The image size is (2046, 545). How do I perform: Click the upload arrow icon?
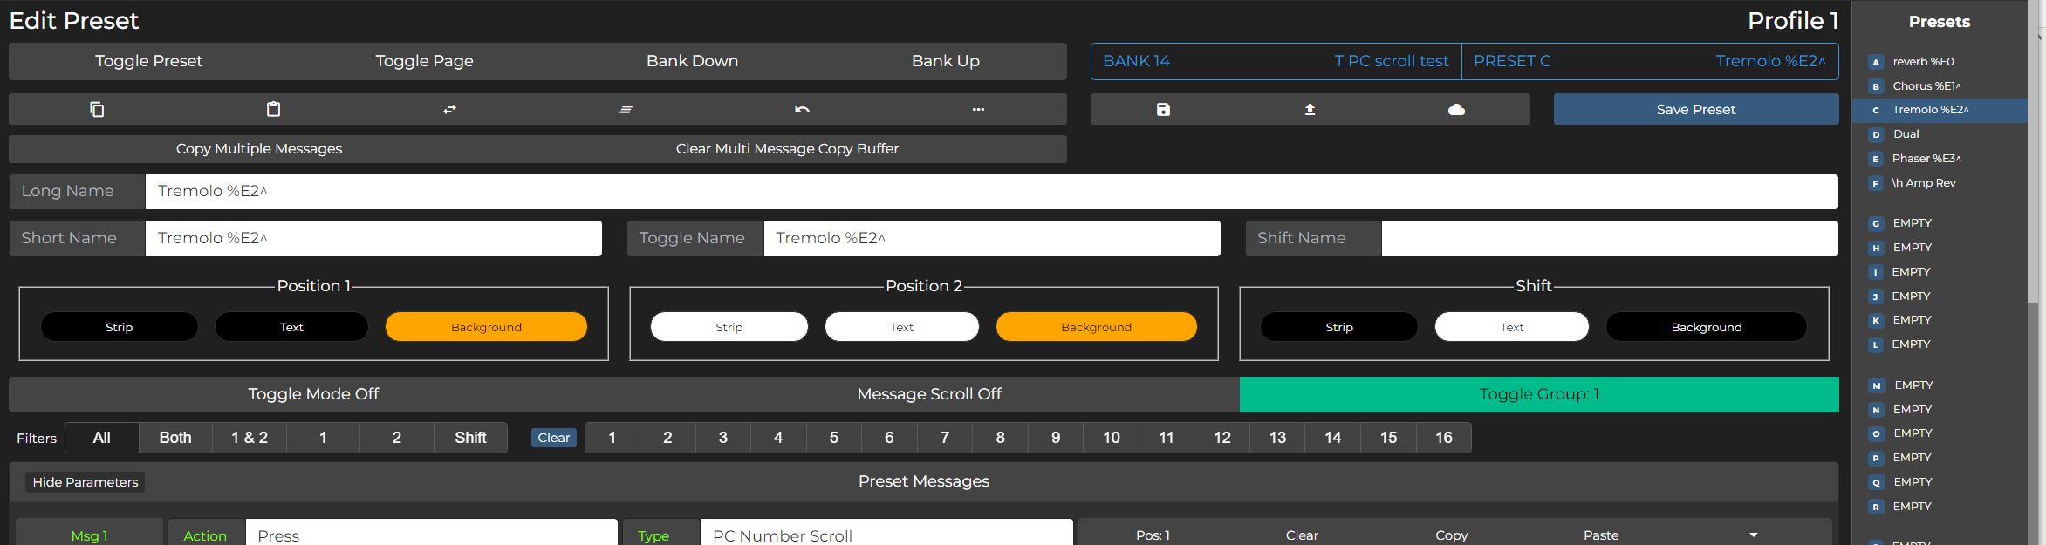pyautogui.click(x=1310, y=109)
